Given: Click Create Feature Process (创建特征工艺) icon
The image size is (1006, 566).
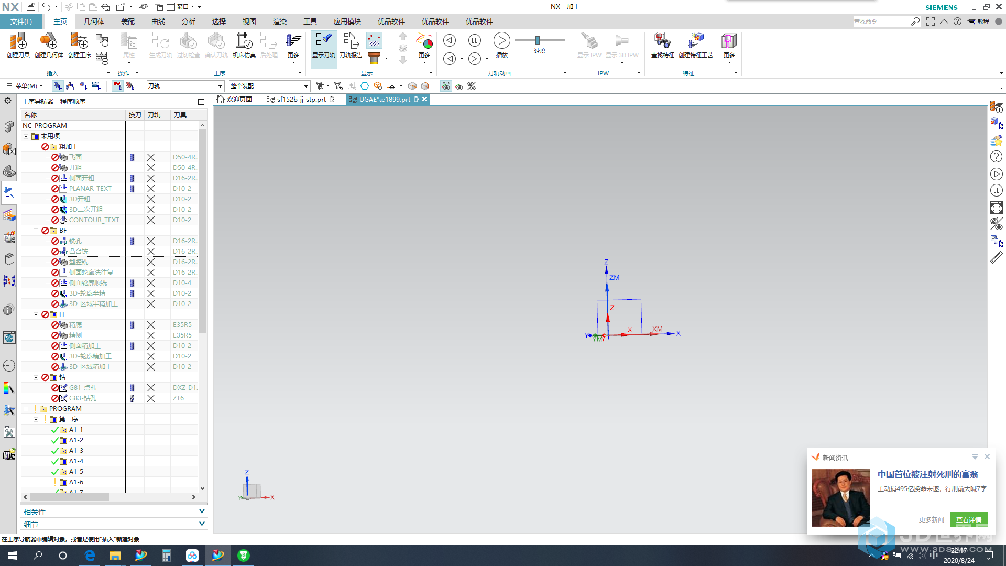Looking at the screenshot, I should click(696, 45).
